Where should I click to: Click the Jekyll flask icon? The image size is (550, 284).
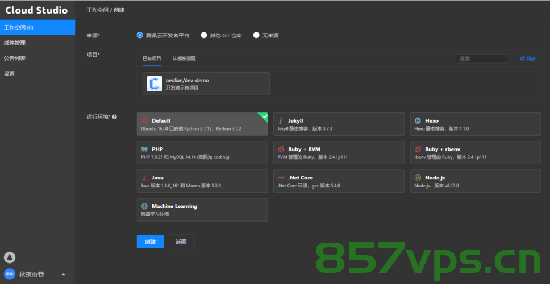(281, 120)
